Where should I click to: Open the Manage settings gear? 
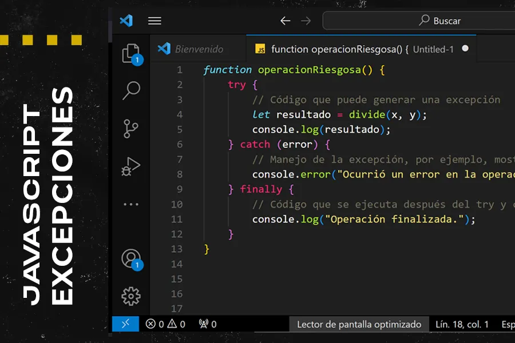tap(130, 296)
